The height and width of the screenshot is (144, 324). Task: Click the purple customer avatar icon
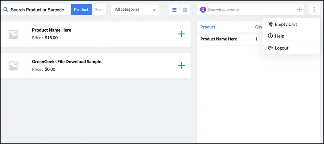tap(203, 10)
